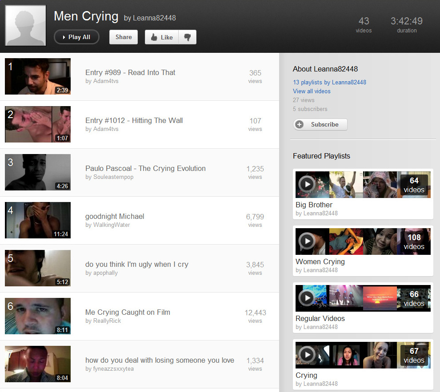This screenshot has height=392, width=440.
Task: Click thumbnail of video number 6
Action: click(x=38, y=316)
